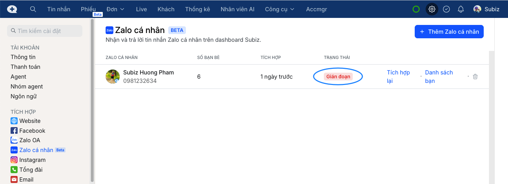Delete Subiz Huong Pham with trash icon
This screenshot has width=508, height=184.
coord(475,77)
